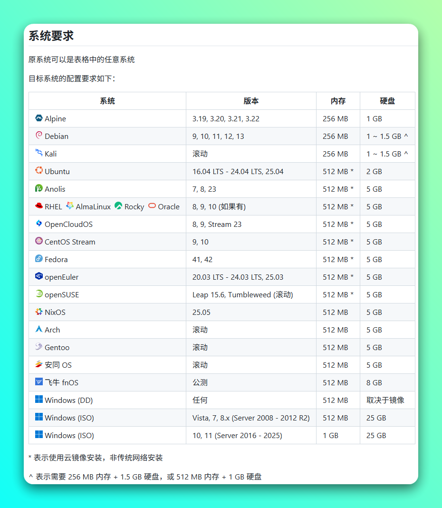The image size is (442, 508).
Task: Click the Windows (DD) logo icon
Action: point(39,400)
